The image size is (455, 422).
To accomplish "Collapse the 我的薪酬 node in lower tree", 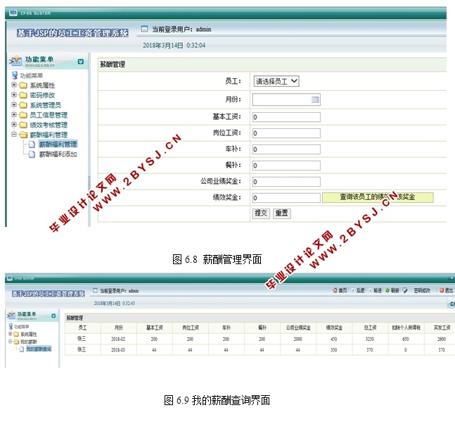I will 10,342.
